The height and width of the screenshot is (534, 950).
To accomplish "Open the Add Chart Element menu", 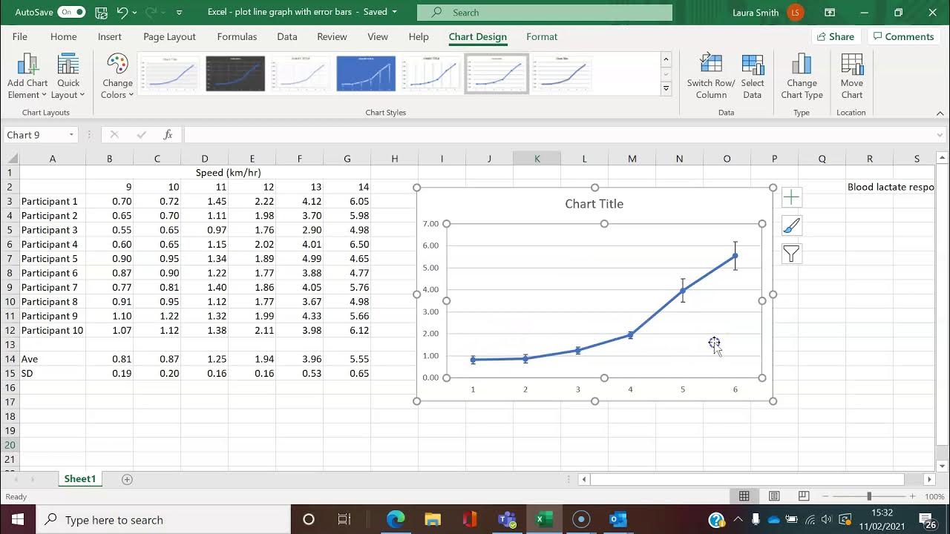I will point(27,76).
